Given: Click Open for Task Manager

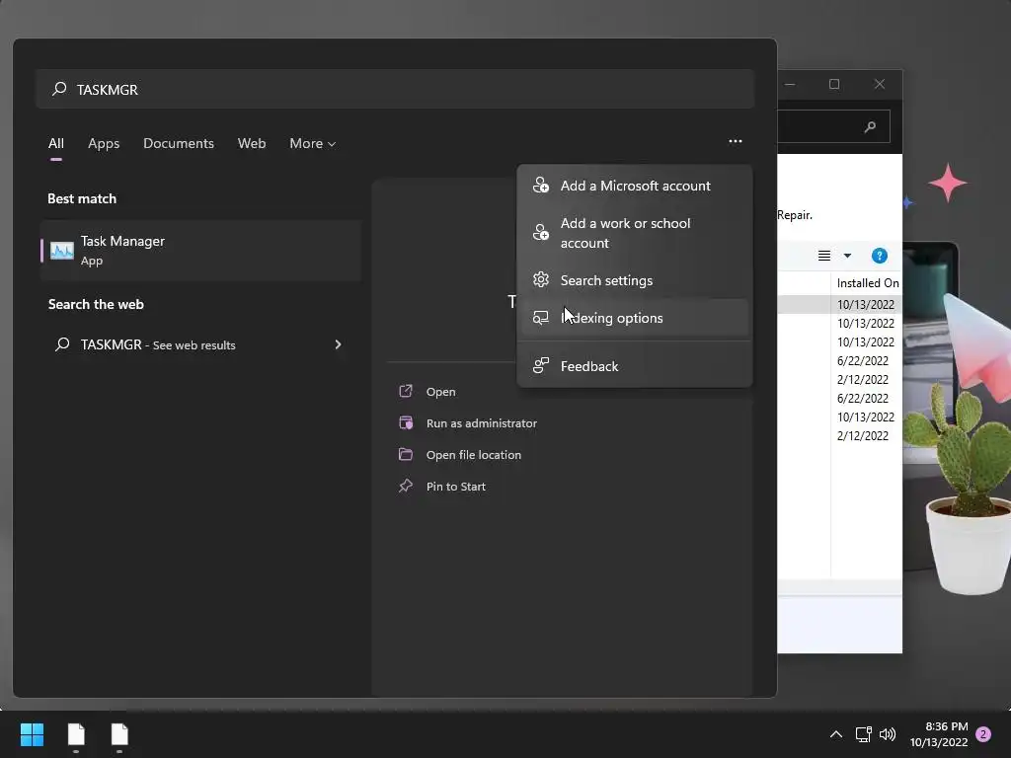Looking at the screenshot, I should [x=441, y=391].
